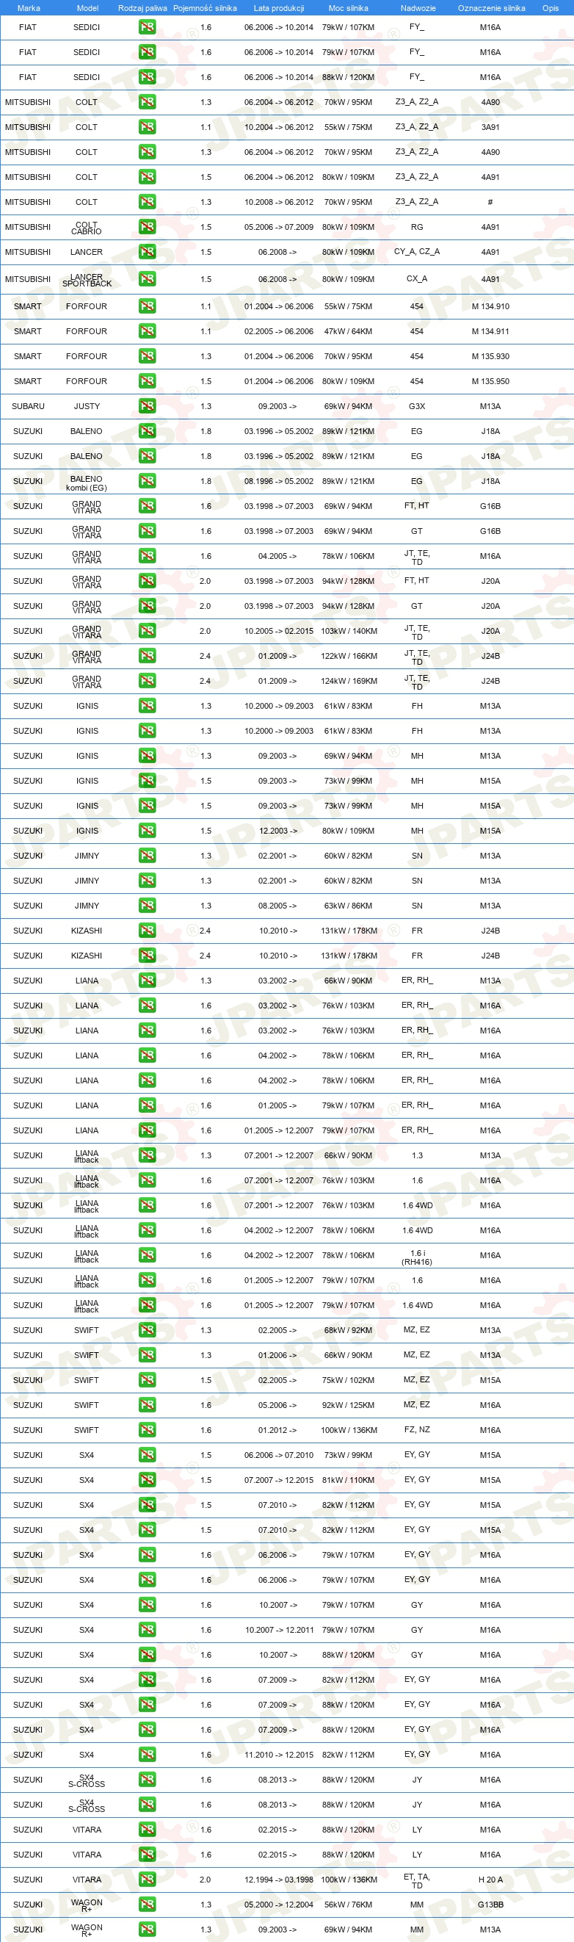Click fuel icon in Subaru Justy row
Viewport: 574px width, 1942px height.
147,405
